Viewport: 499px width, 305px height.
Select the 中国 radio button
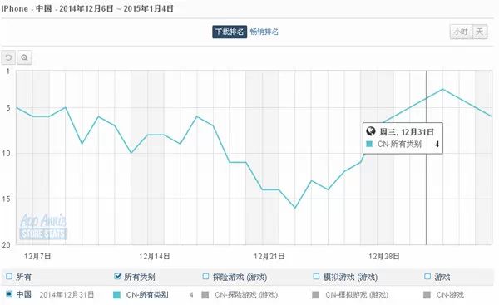9,294
